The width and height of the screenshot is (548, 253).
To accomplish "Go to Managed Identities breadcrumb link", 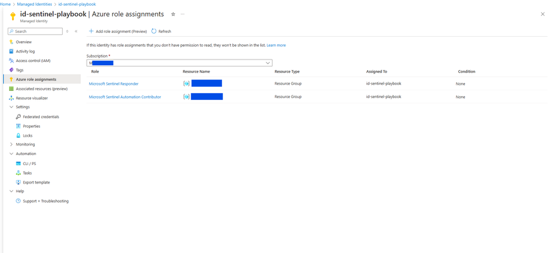I will pos(34,4).
